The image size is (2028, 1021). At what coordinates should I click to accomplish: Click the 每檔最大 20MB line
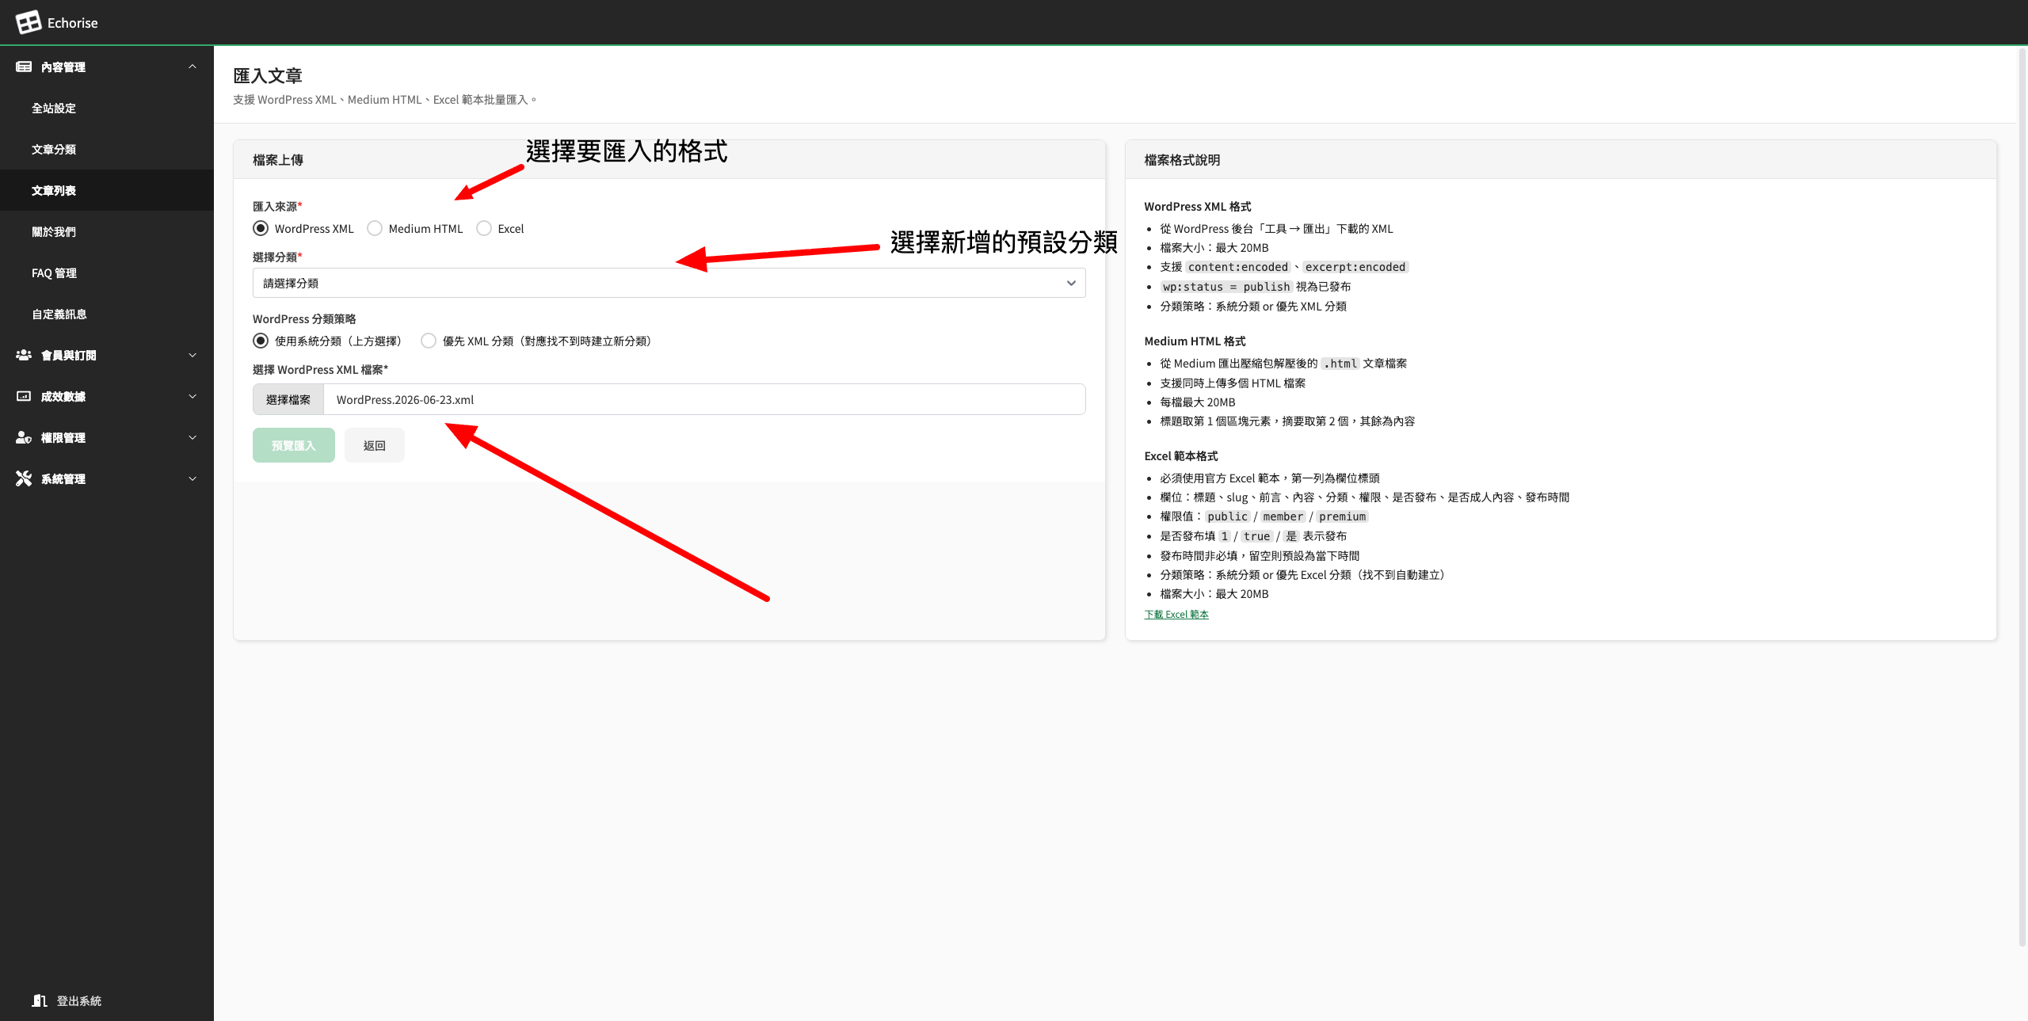pyautogui.click(x=1198, y=402)
